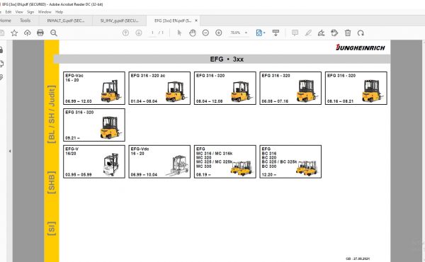Close the EFG [3xx] EN.pdf tab
Image resolution: width=425 pixels, height=262 pixels.
pos(196,21)
